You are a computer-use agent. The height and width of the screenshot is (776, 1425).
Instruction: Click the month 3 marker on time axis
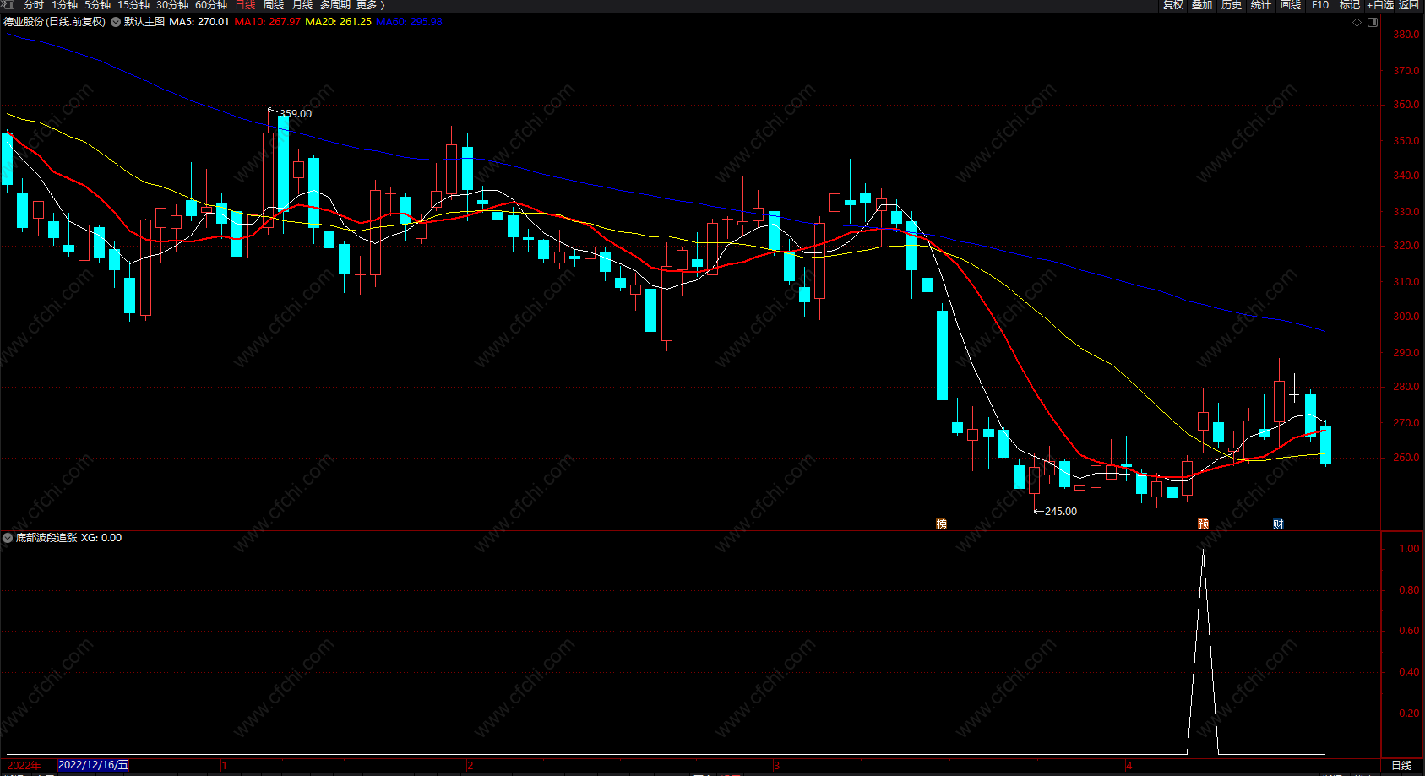pos(776,766)
